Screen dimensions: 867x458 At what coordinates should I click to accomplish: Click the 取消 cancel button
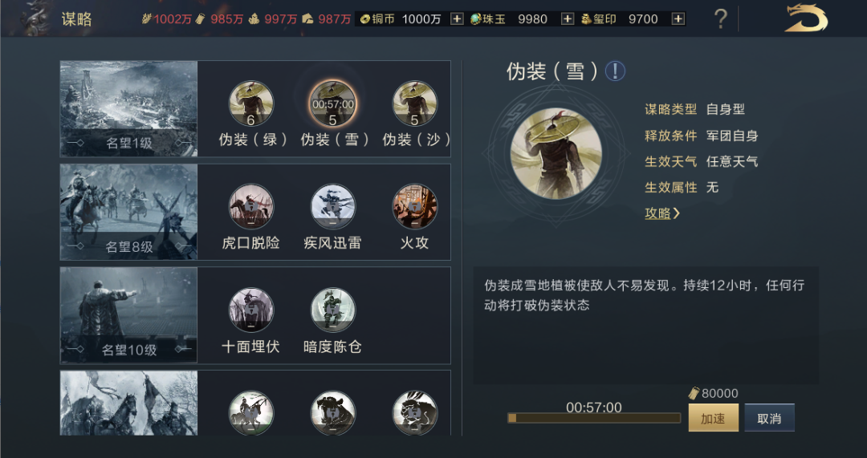click(769, 418)
